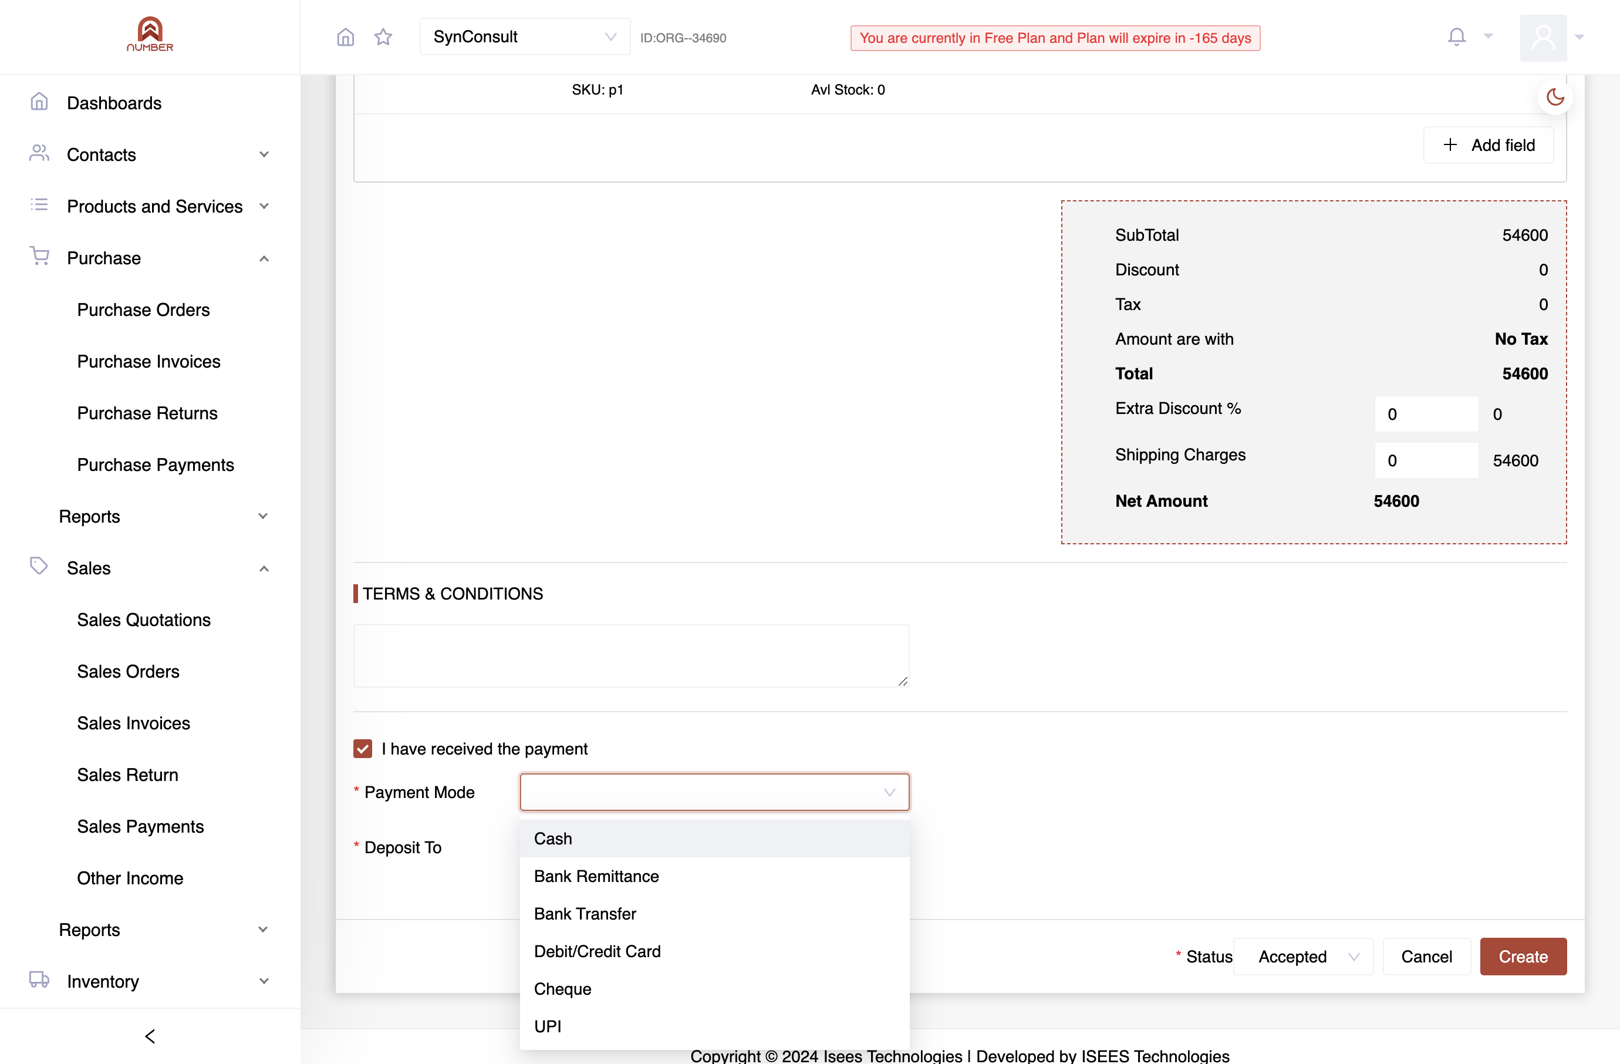Click the Shipping Charges input field
The width and height of the screenshot is (1620, 1064).
[1426, 460]
